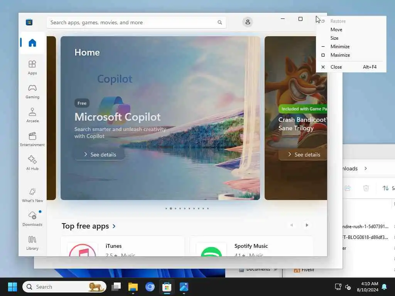This screenshot has height=296, width=395.
Task: Click the sort icon in File Explorer toolbar
Action: (385, 188)
